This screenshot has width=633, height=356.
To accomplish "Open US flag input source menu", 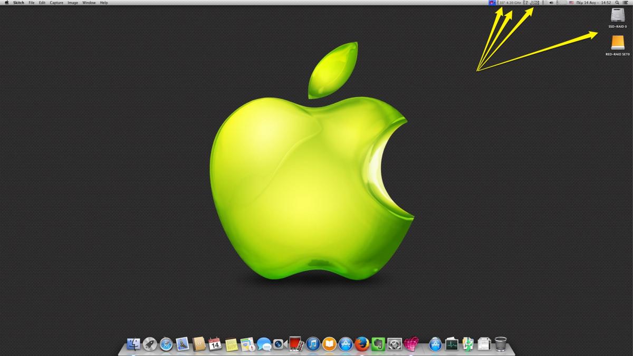I will pyautogui.click(x=571, y=3).
